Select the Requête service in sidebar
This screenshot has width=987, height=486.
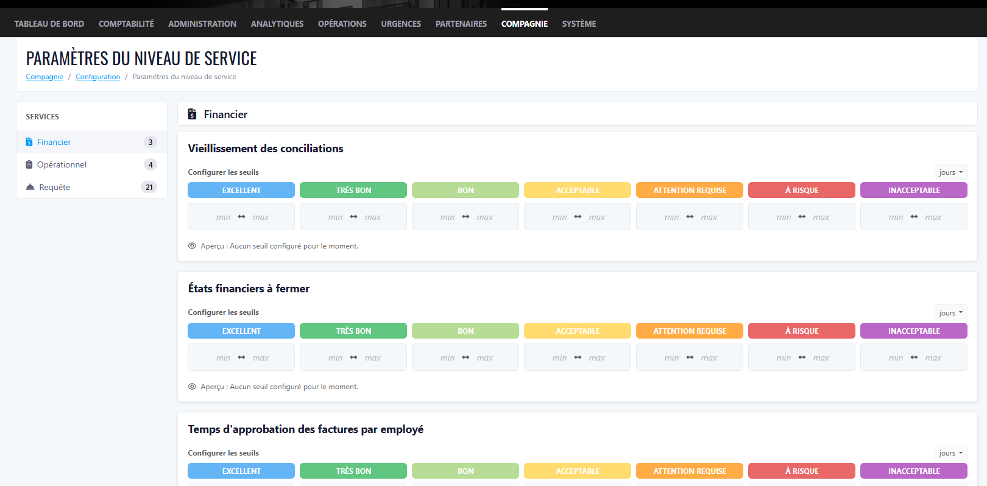(91, 187)
